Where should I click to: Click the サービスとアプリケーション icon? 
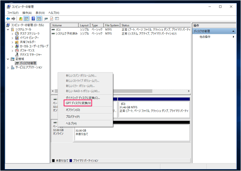(12, 67)
